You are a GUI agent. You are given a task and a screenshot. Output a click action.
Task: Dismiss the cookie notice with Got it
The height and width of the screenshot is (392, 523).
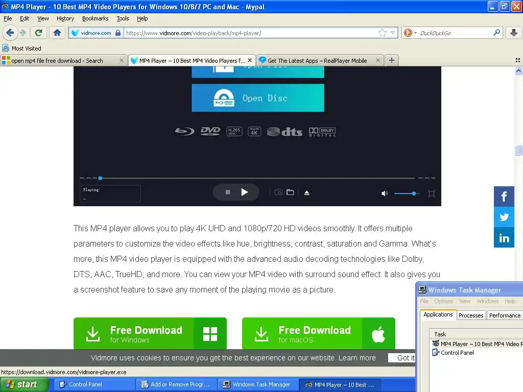coord(401,358)
